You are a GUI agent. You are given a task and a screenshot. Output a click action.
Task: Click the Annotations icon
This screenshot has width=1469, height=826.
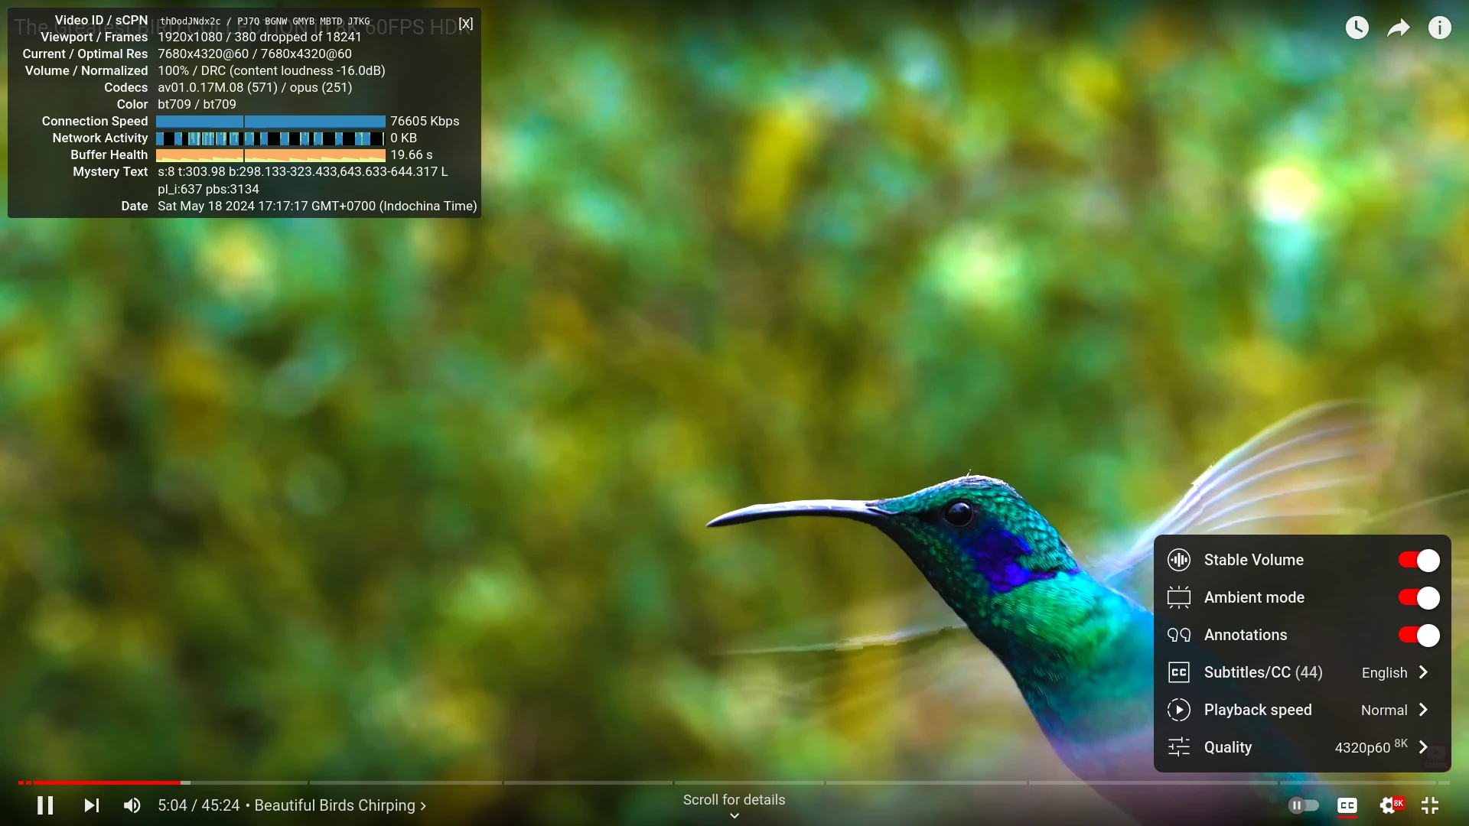tap(1179, 635)
